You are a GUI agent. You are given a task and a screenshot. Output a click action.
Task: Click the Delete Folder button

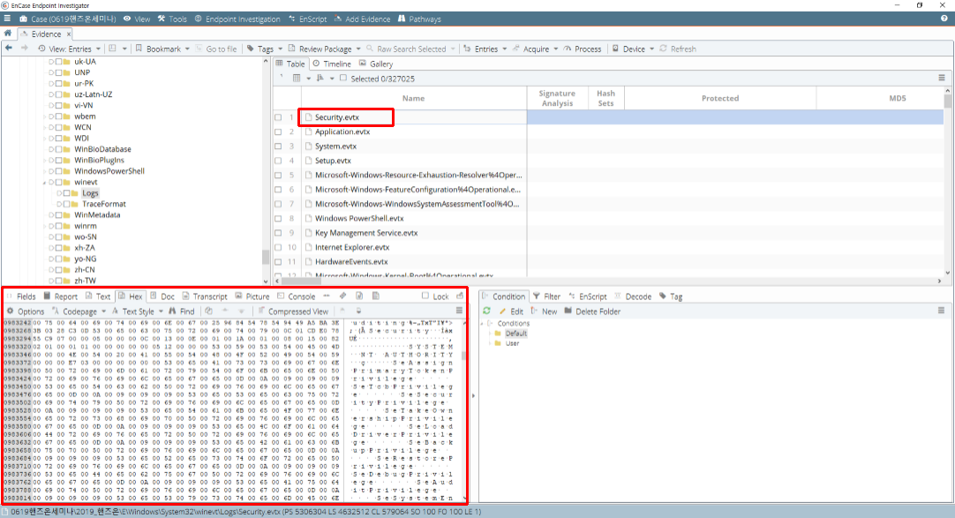592,311
